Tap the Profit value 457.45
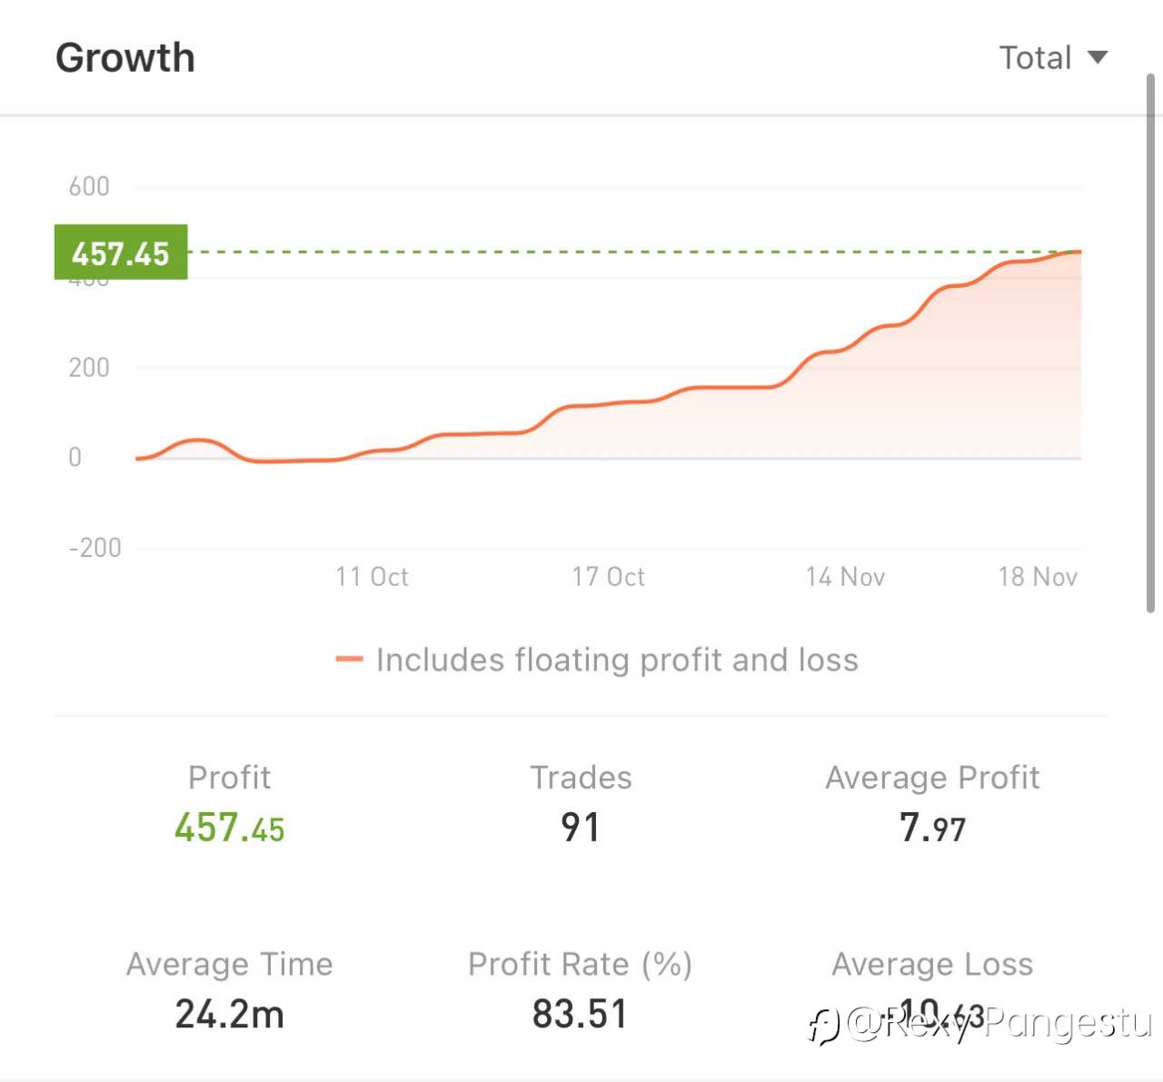This screenshot has height=1082, width=1163. [229, 829]
